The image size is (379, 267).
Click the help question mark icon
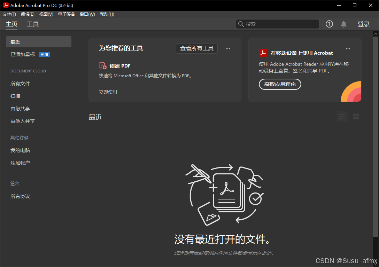pos(329,24)
